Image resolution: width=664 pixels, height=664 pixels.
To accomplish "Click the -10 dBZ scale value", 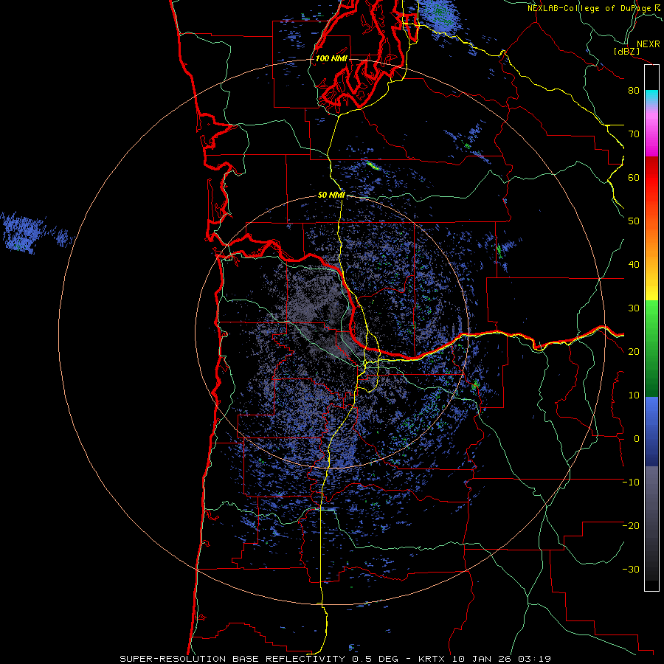I will (x=631, y=483).
